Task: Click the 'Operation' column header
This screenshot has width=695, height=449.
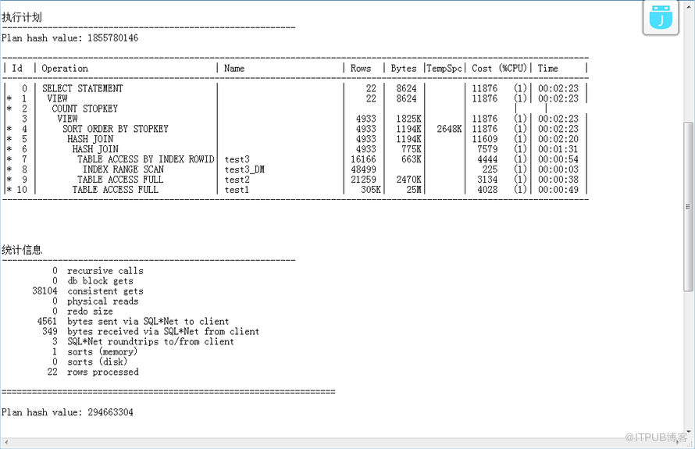Action: (x=65, y=68)
